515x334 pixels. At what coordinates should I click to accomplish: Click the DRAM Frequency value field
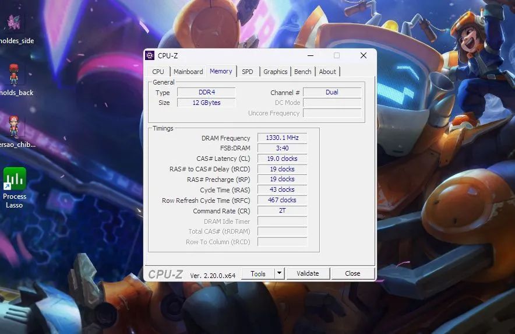point(282,138)
